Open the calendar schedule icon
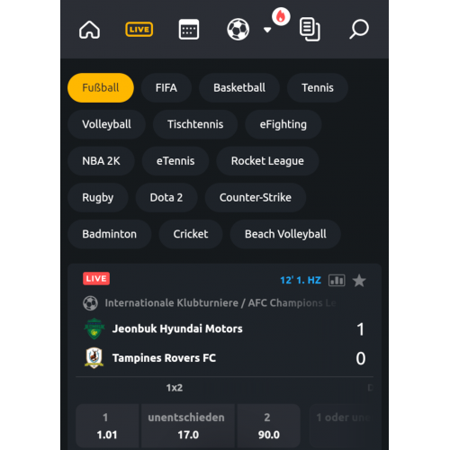This screenshot has width=450, height=450. (x=189, y=30)
